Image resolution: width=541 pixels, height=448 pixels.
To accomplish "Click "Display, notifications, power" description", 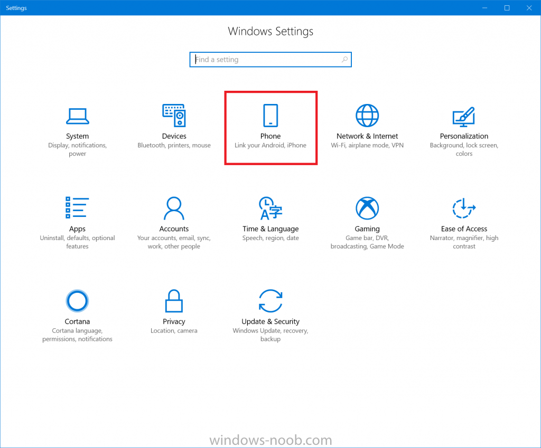I will tap(77, 149).
